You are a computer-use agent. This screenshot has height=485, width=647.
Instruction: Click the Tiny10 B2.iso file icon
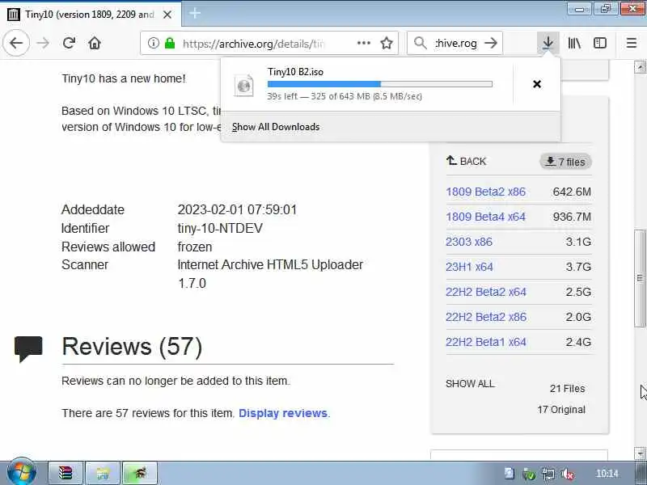tap(244, 86)
